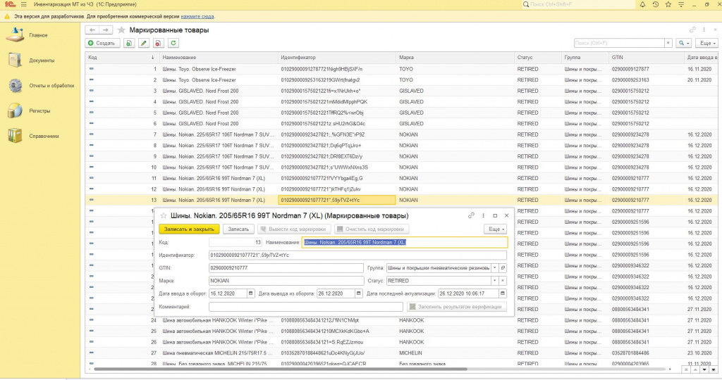
Task: Star the Nokian item dialog
Action: [163, 215]
